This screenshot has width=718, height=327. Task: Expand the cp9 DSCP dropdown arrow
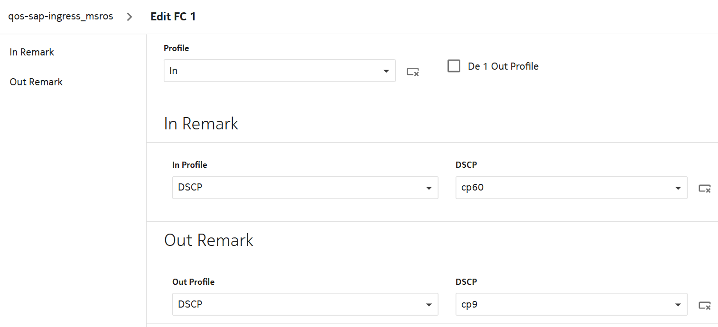(x=678, y=305)
